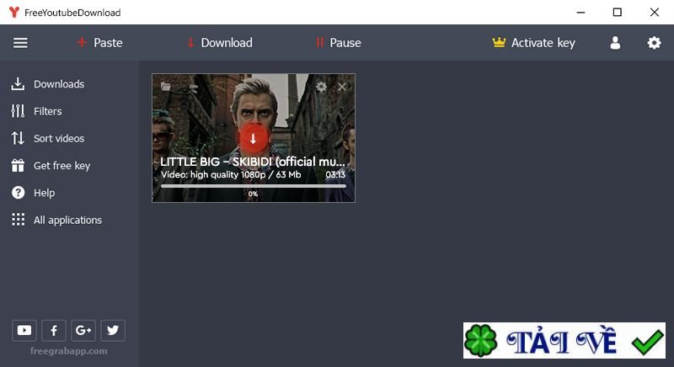Click the Sort videos arrows icon

18,138
